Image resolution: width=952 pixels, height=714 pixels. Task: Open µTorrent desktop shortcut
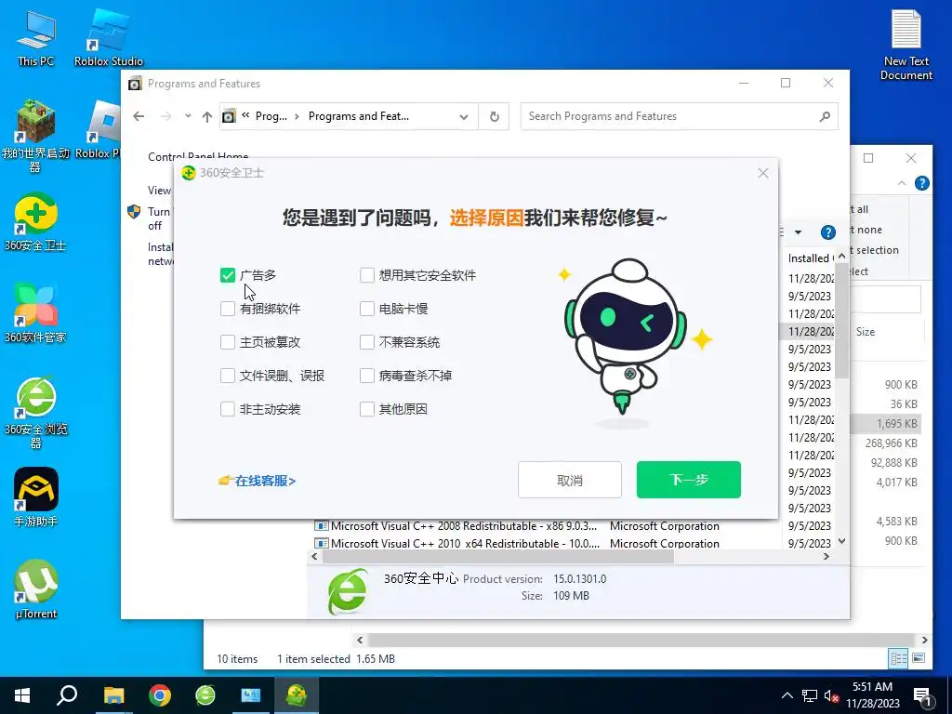tap(36, 588)
